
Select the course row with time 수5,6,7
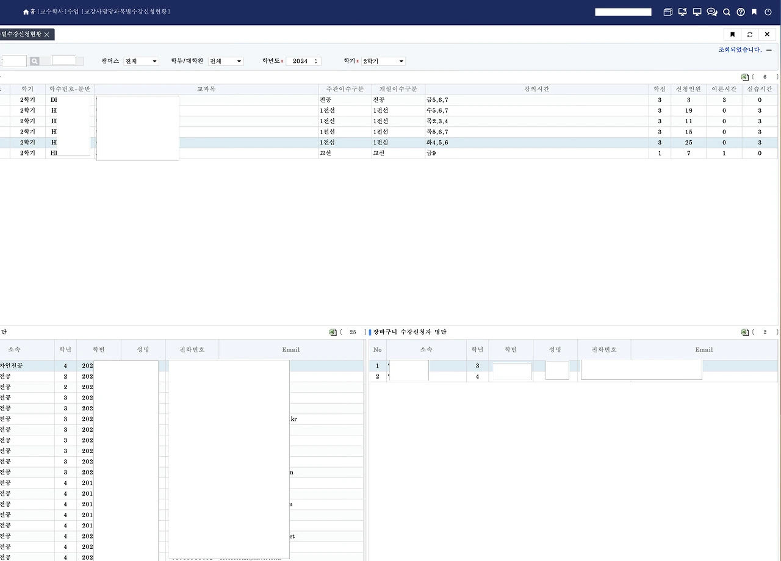point(389,111)
